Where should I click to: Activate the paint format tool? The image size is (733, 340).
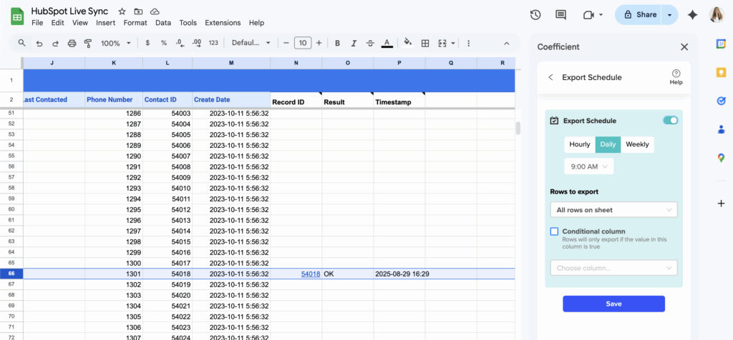coord(88,44)
